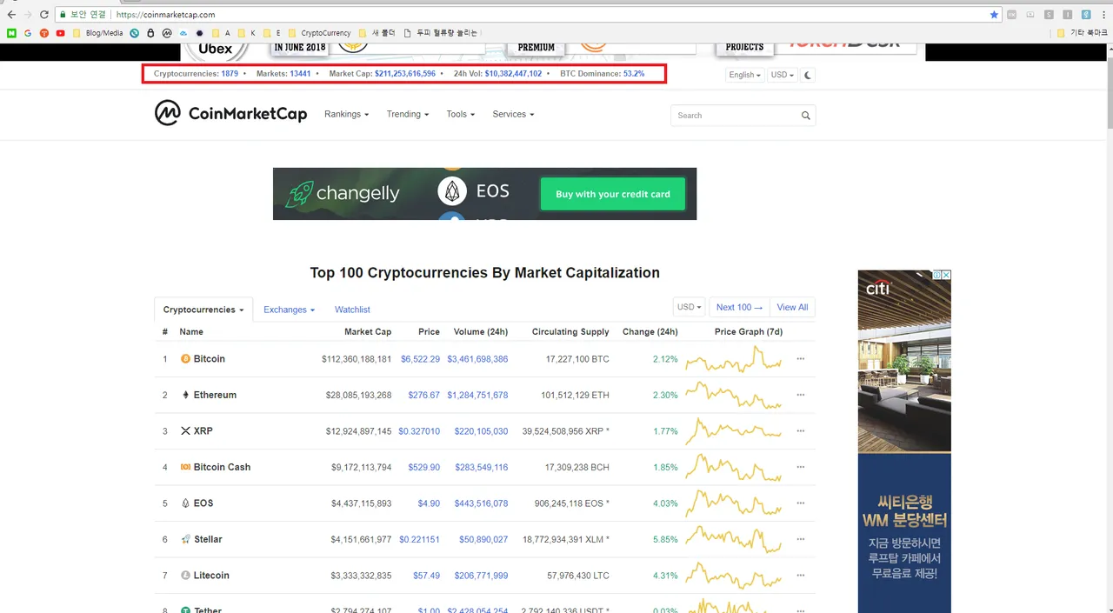This screenshot has width=1113, height=613.
Task: Click Bitcoin price $6,522.29
Action: click(420, 359)
